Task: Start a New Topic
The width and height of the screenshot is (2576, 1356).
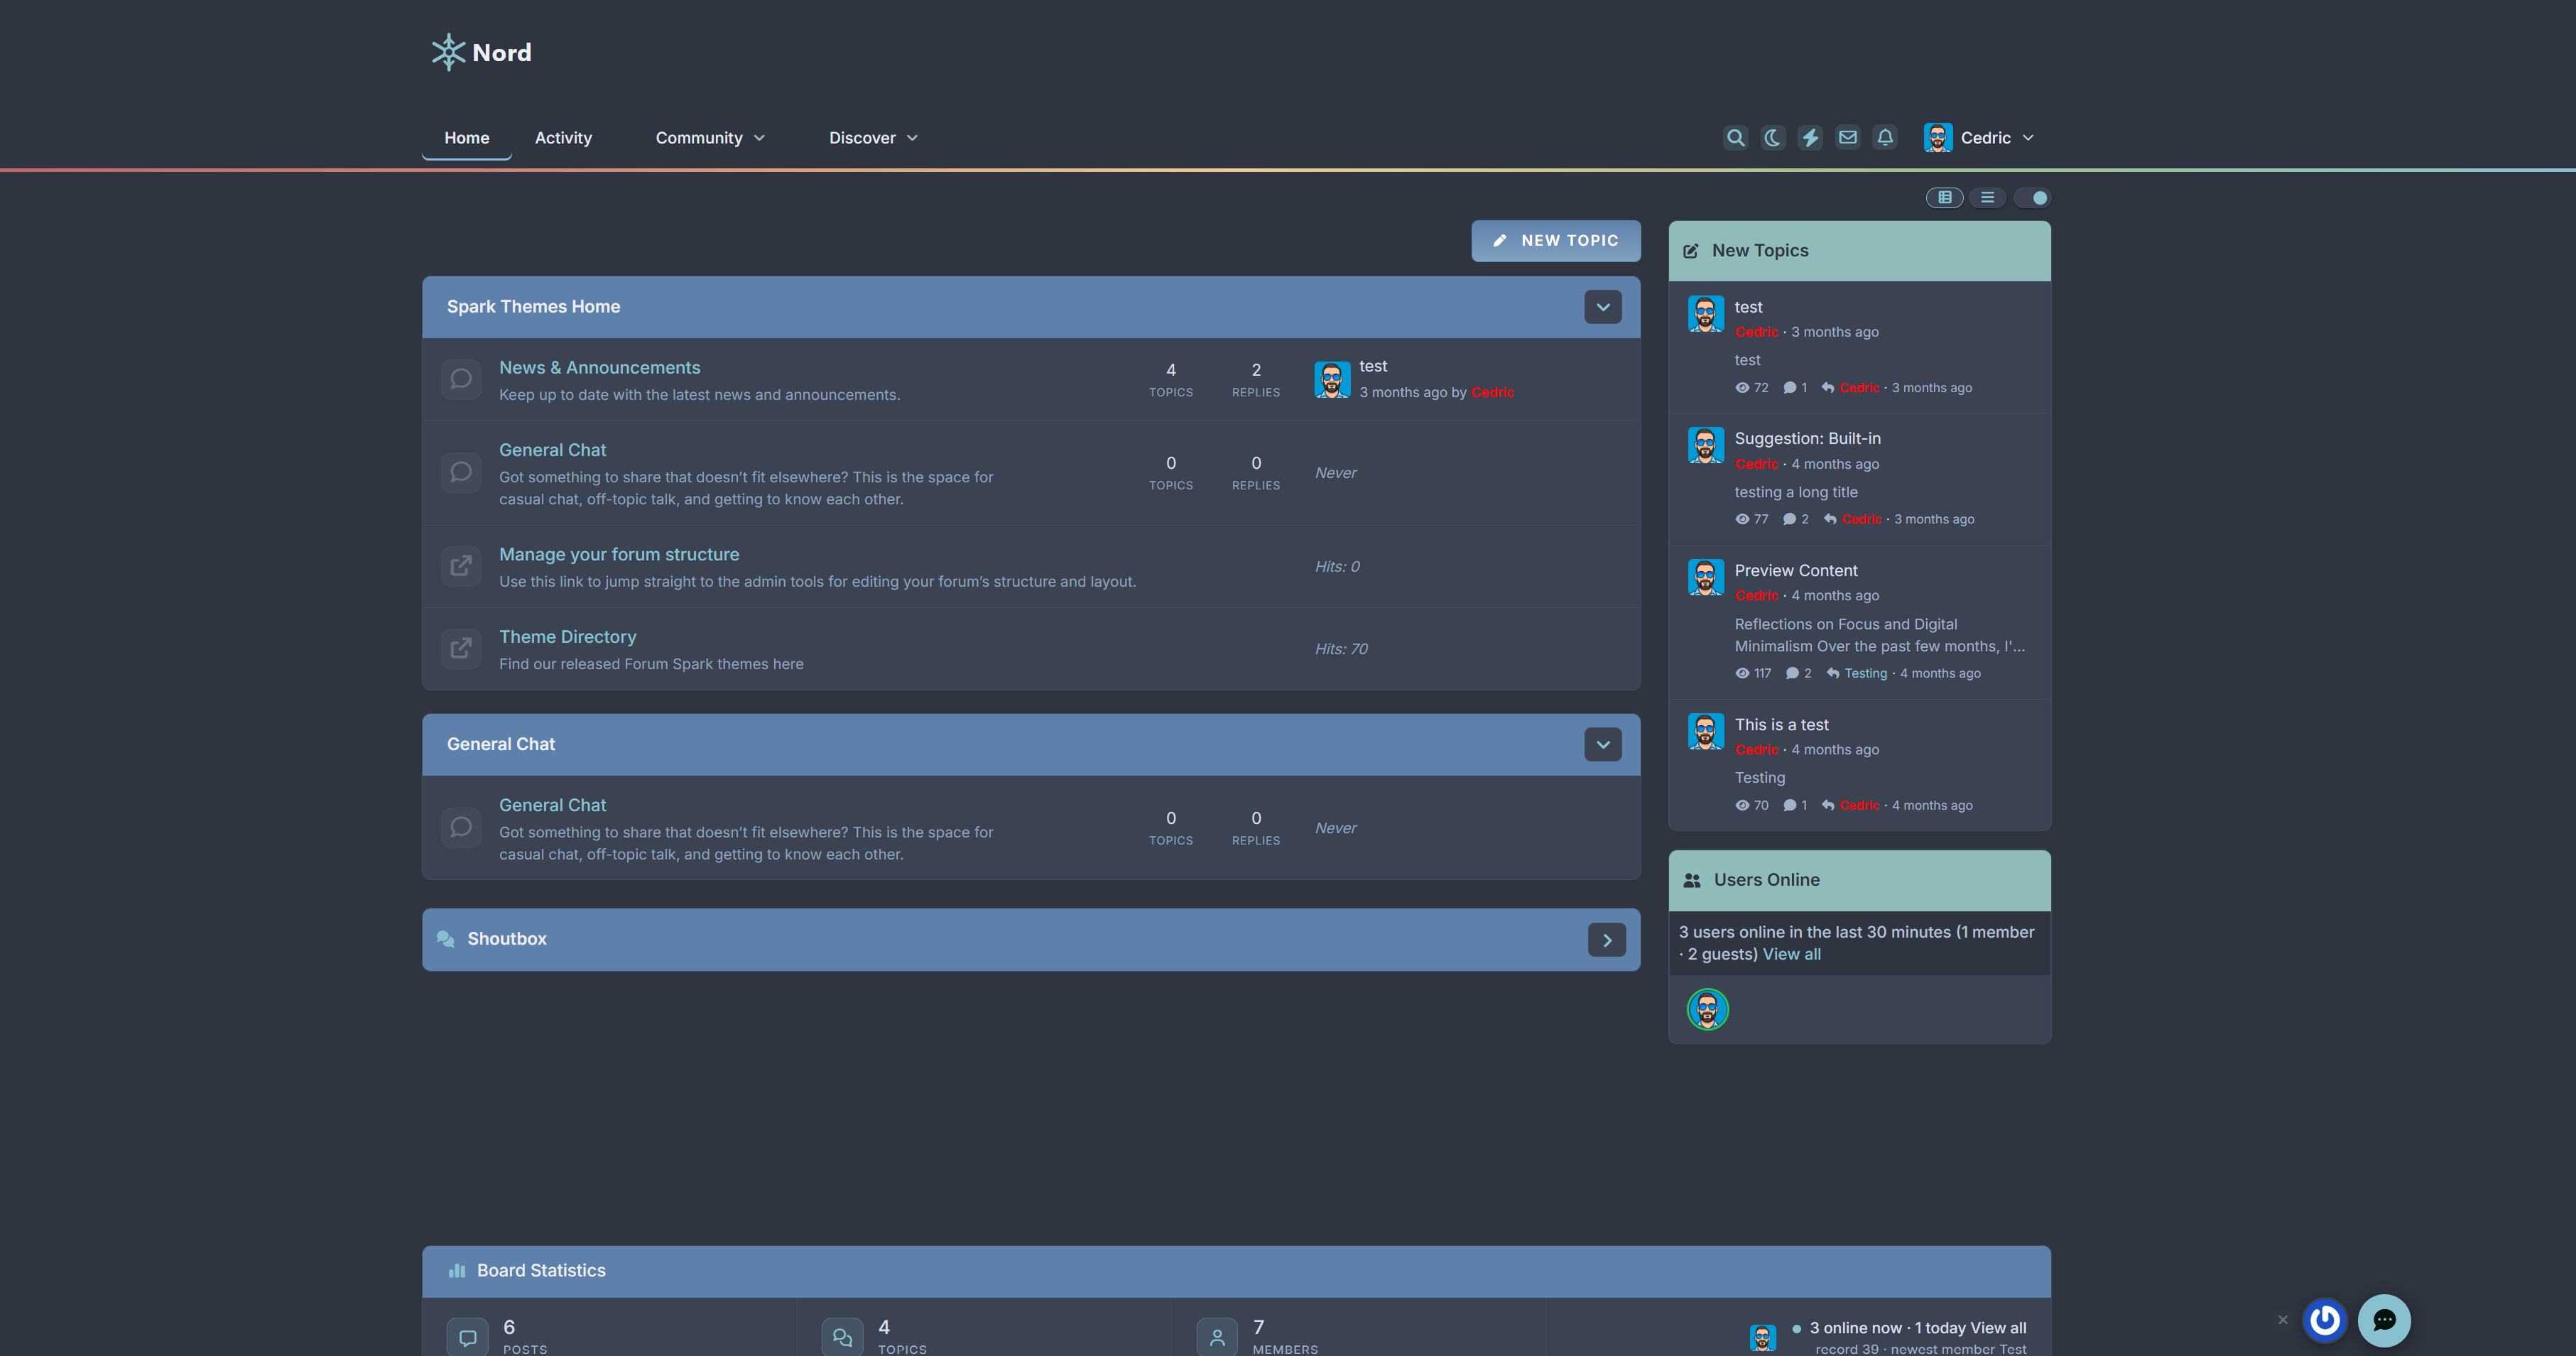Action: coord(1555,241)
